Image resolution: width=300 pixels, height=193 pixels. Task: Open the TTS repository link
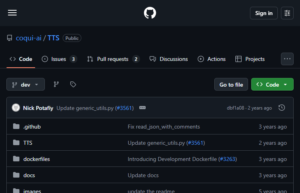click(x=54, y=38)
